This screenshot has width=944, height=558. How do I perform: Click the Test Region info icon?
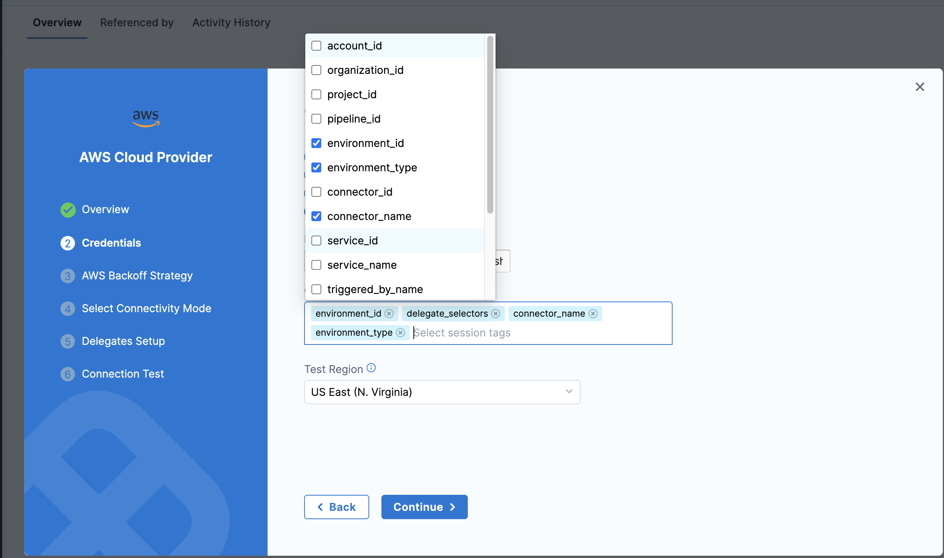click(371, 368)
